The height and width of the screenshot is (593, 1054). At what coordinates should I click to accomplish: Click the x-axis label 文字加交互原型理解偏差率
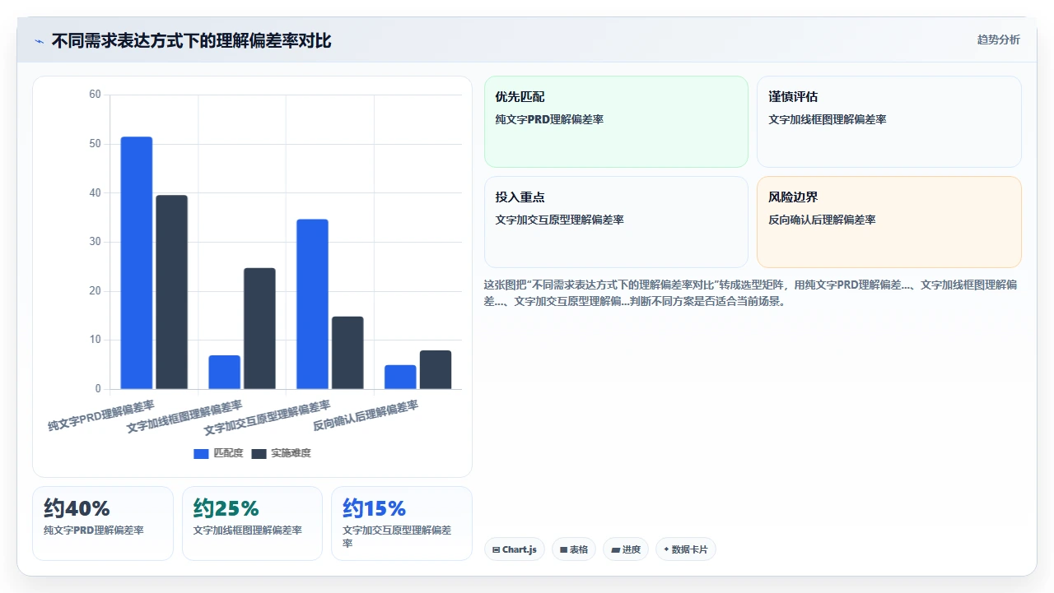[x=267, y=418]
